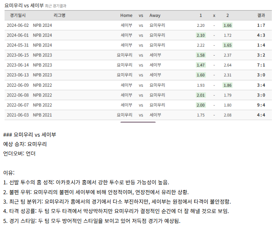Click the result 1:4

pyautogui.click(x=261, y=45)
